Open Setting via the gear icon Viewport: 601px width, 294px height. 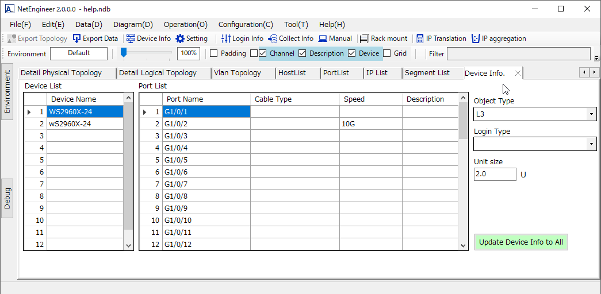tap(181, 38)
